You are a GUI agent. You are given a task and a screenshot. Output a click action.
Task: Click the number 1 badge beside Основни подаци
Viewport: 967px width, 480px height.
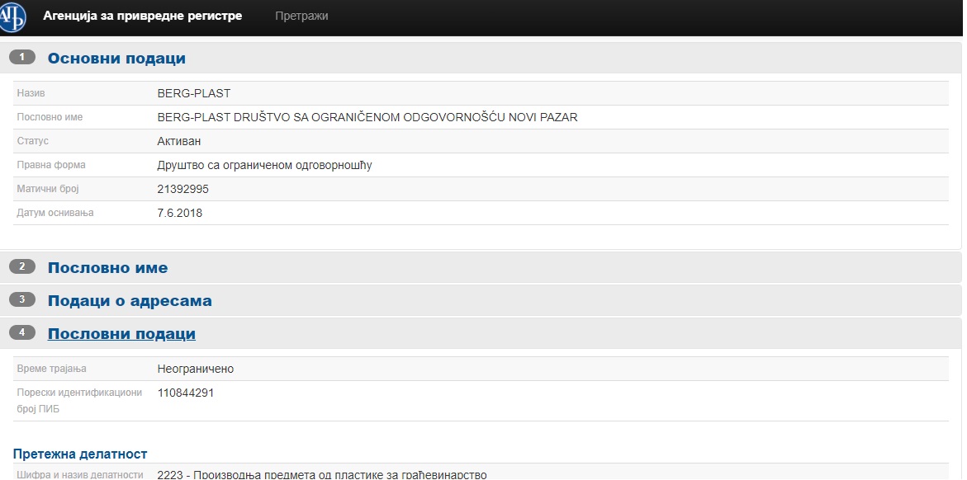pyautogui.click(x=22, y=58)
